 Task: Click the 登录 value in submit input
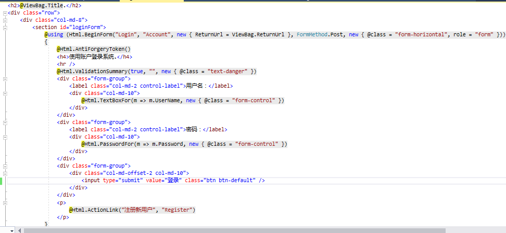click(172, 181)
